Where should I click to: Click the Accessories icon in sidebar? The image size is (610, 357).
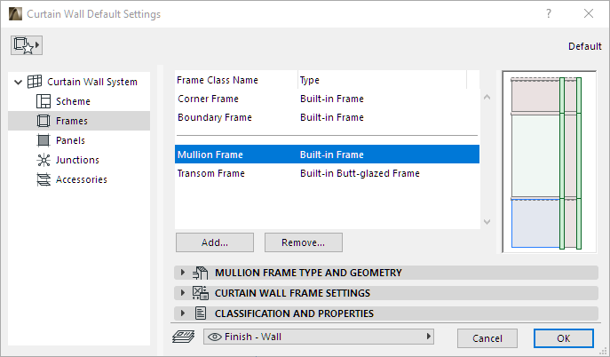44,179
